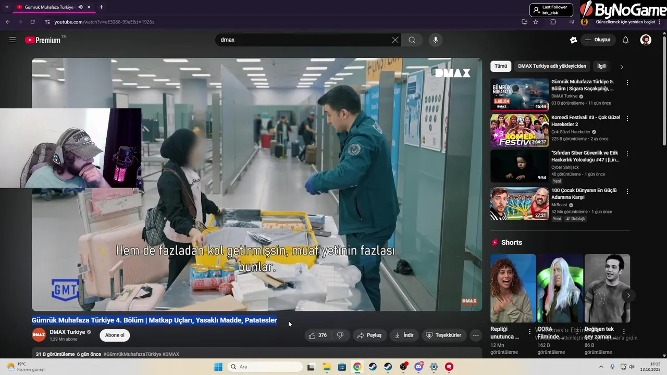Like the video with thumbs up

(318, 335)
